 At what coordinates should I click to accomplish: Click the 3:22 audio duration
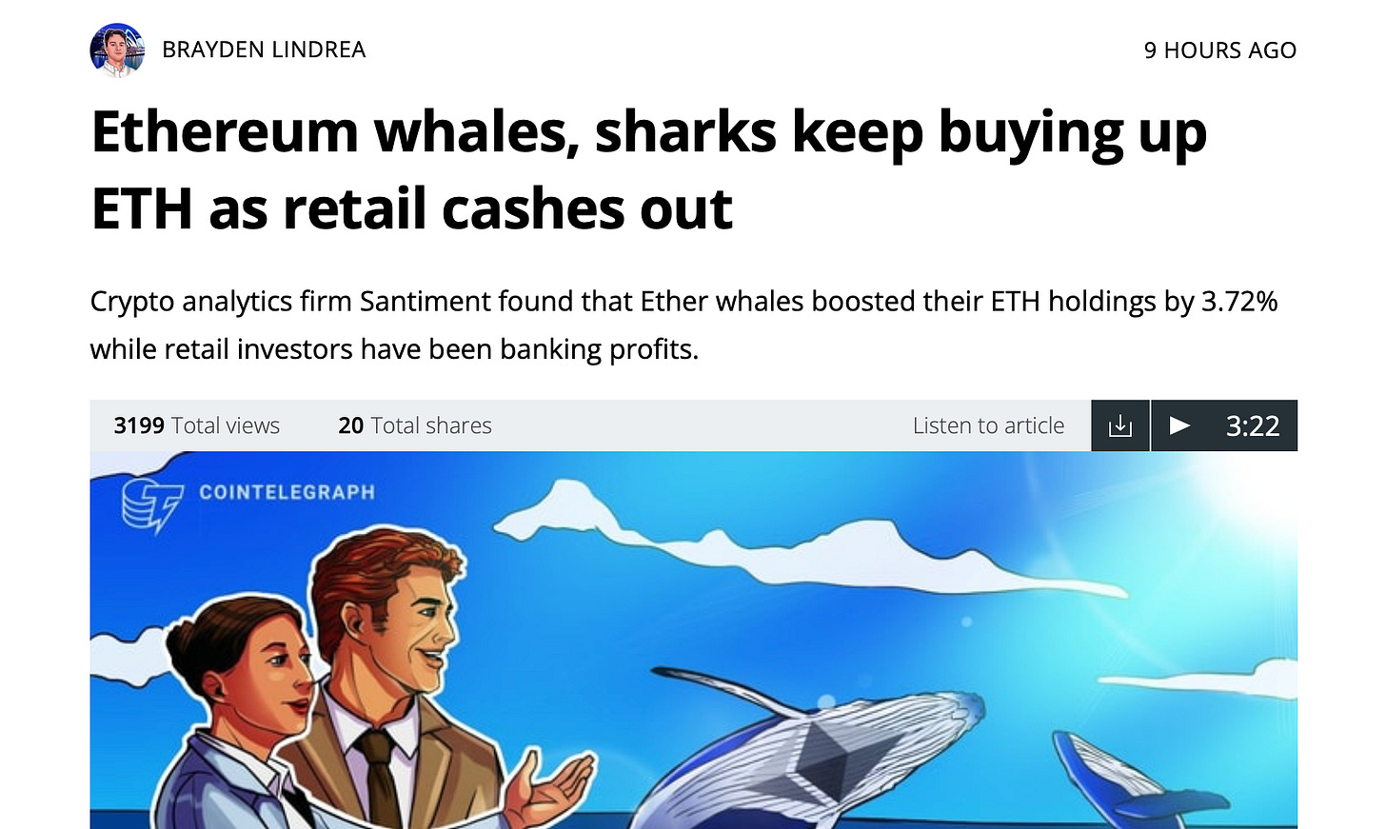click(x=1253, y=425)
